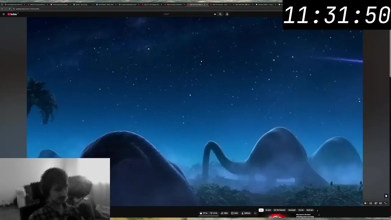Viewport: 391px width, 220px height.
Task: Open the three-dot more actions button
Action: click(x=255, y=213)
